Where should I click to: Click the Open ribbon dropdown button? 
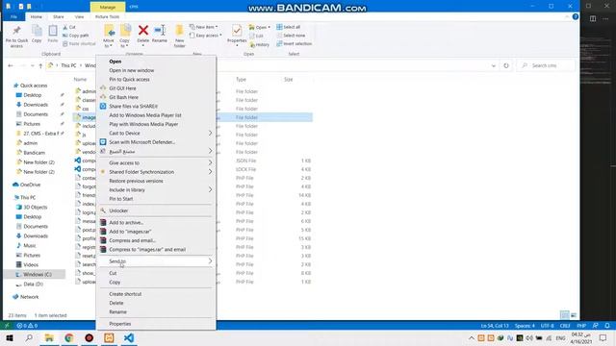[x=260, y=27]
